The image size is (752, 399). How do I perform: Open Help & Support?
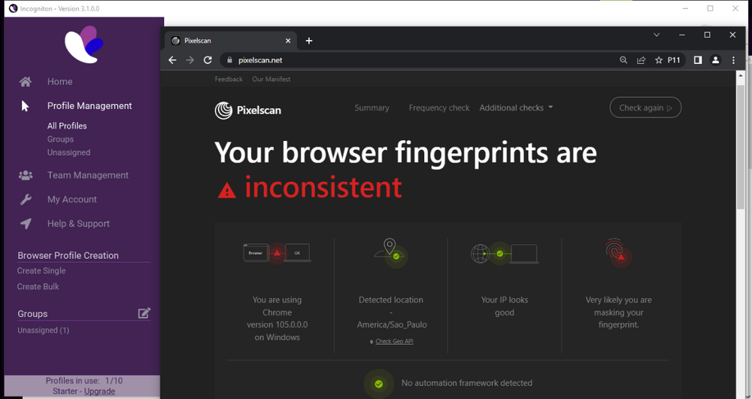point(78,224)
